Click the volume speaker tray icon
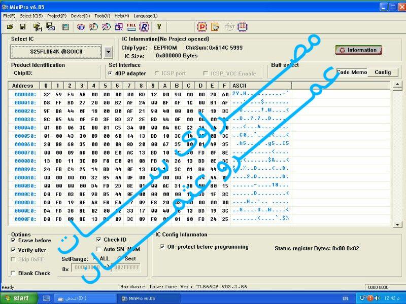 (377, 298)
